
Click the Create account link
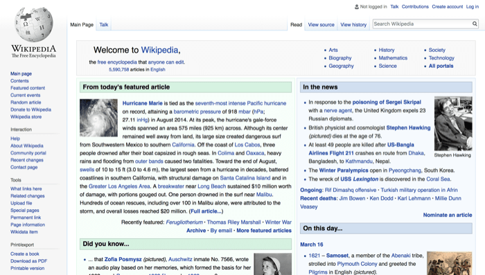(448, 6)
